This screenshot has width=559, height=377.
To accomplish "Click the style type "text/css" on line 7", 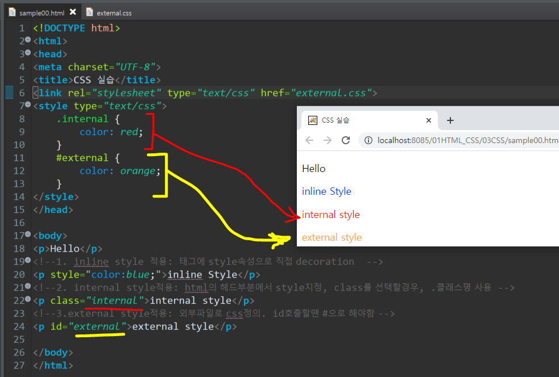I will [132, 106].
